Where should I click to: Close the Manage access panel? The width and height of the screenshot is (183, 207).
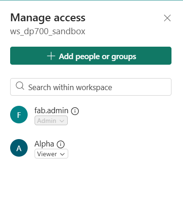click(167, 18)
